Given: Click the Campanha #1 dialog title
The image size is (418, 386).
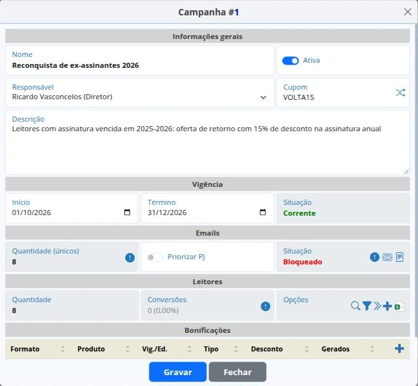Looking at the screenshot, I should (x=208, y=12).
